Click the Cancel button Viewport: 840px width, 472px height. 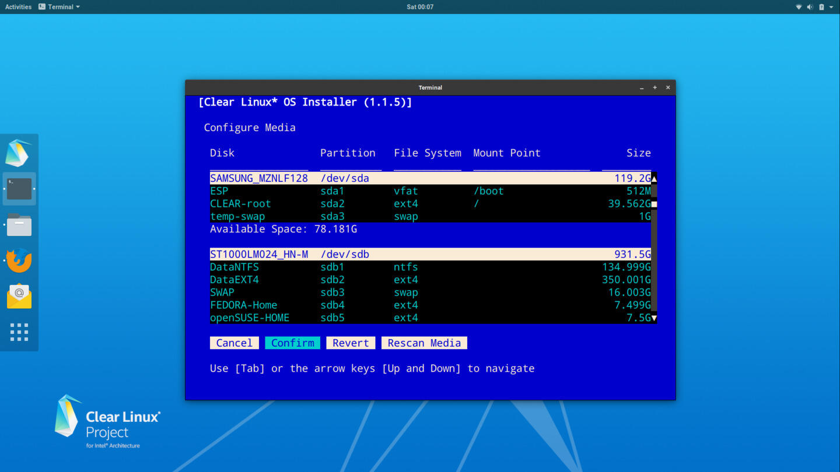(235, 343)
